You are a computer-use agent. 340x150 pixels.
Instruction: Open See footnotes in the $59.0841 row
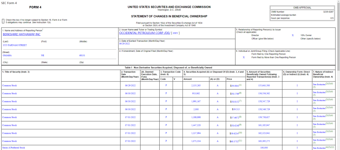pos(319,85)
